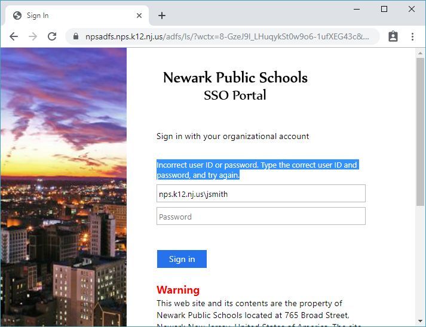Minimize the browser window
Screen dimensions: 426x327
tap(357, 9)
